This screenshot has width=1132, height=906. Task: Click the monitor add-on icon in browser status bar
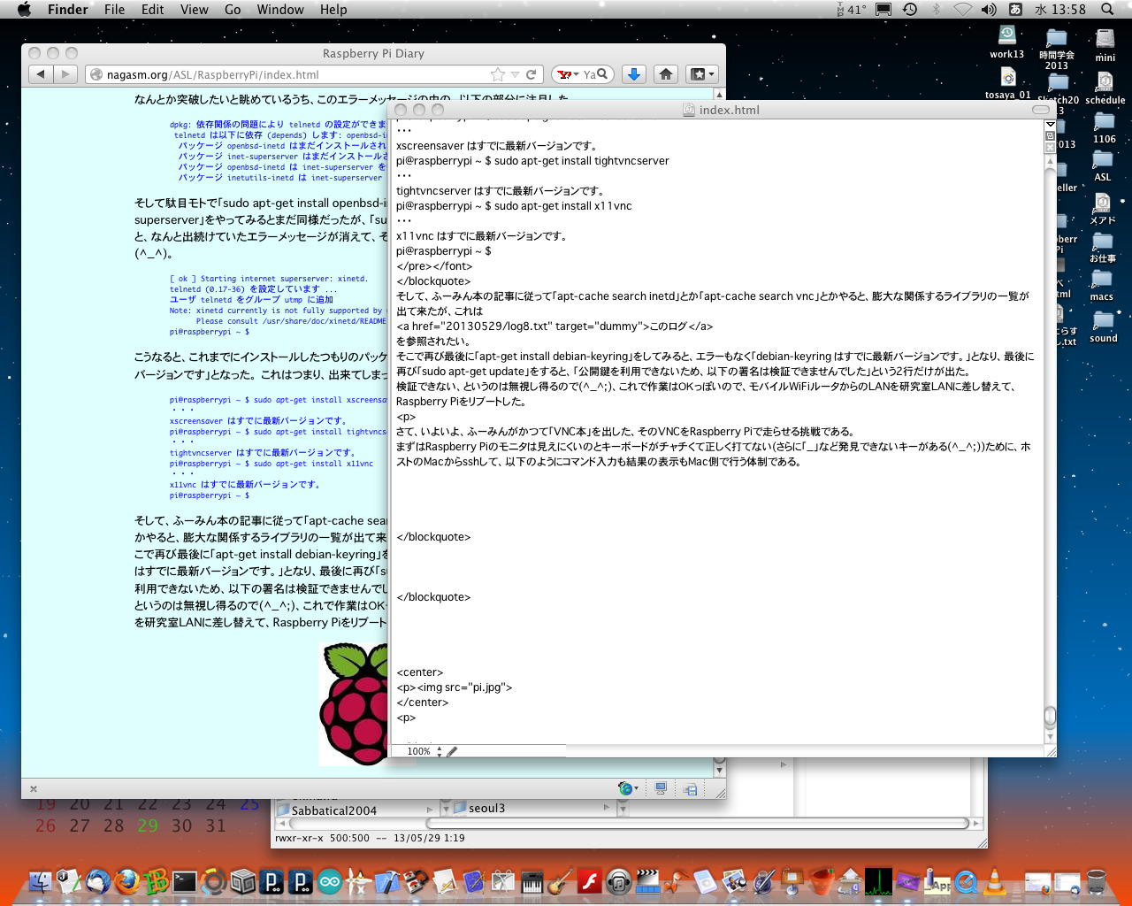coord(661,788)
